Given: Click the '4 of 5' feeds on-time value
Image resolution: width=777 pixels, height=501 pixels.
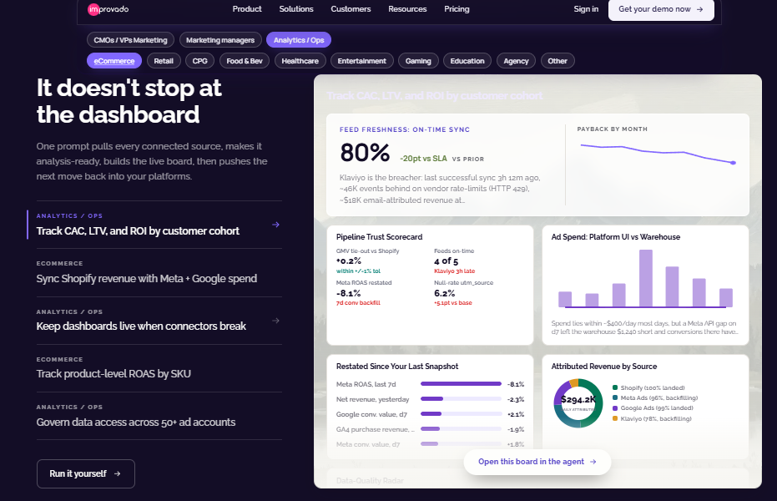Looking at the screenshot, I should click(x=446, y=261).
